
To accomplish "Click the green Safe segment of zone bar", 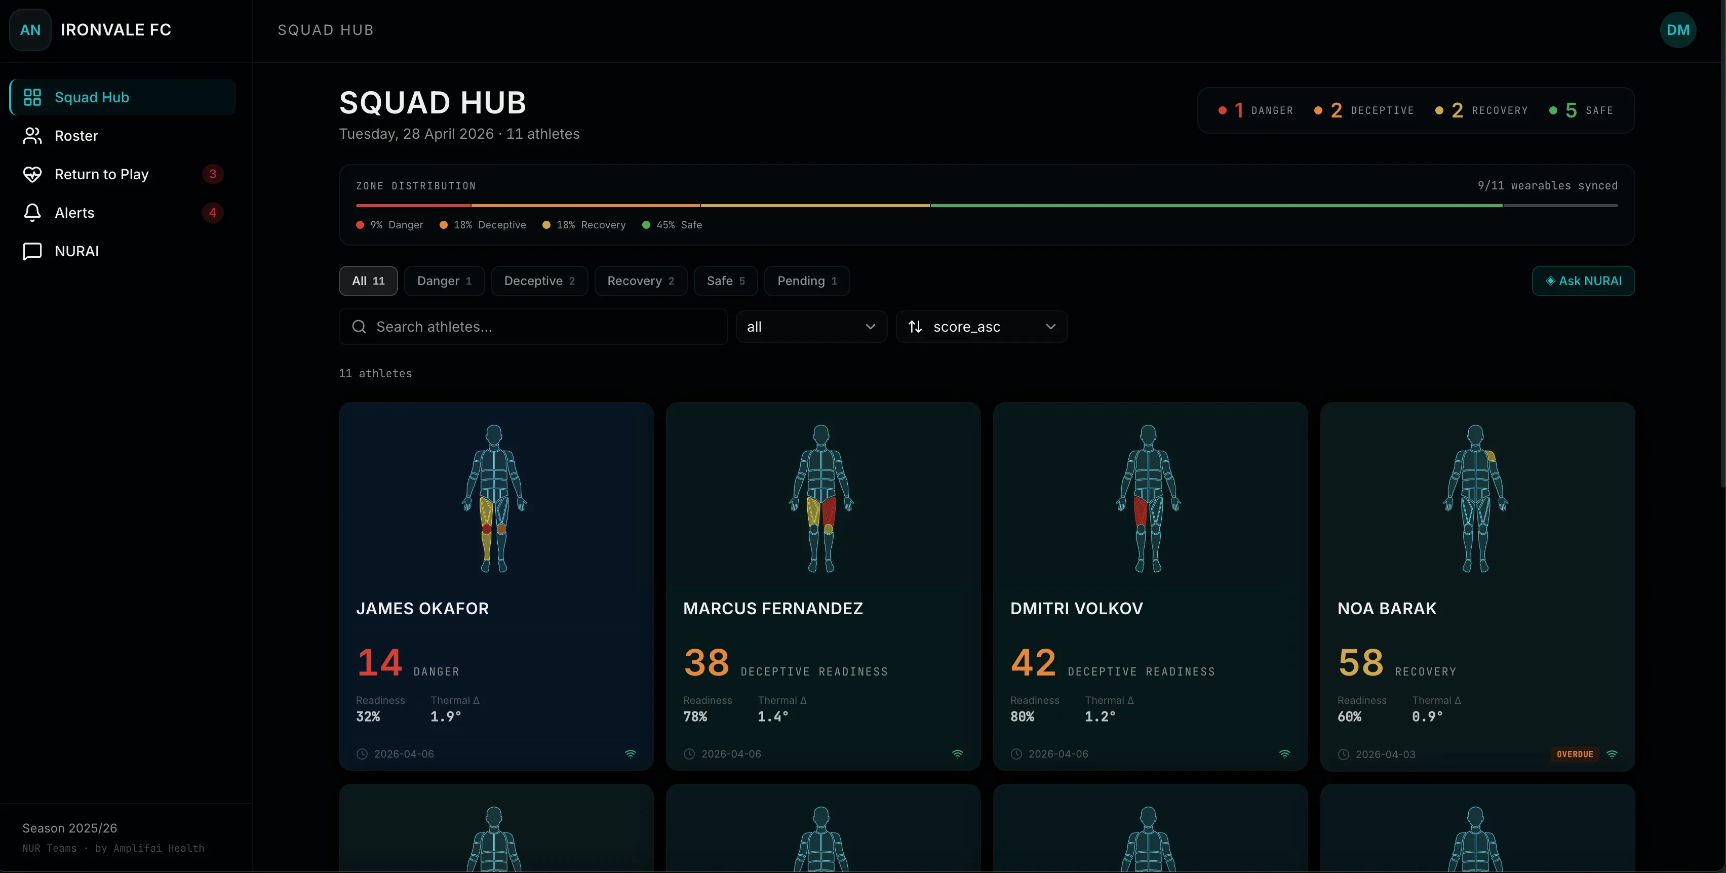I will point(1216,206).
